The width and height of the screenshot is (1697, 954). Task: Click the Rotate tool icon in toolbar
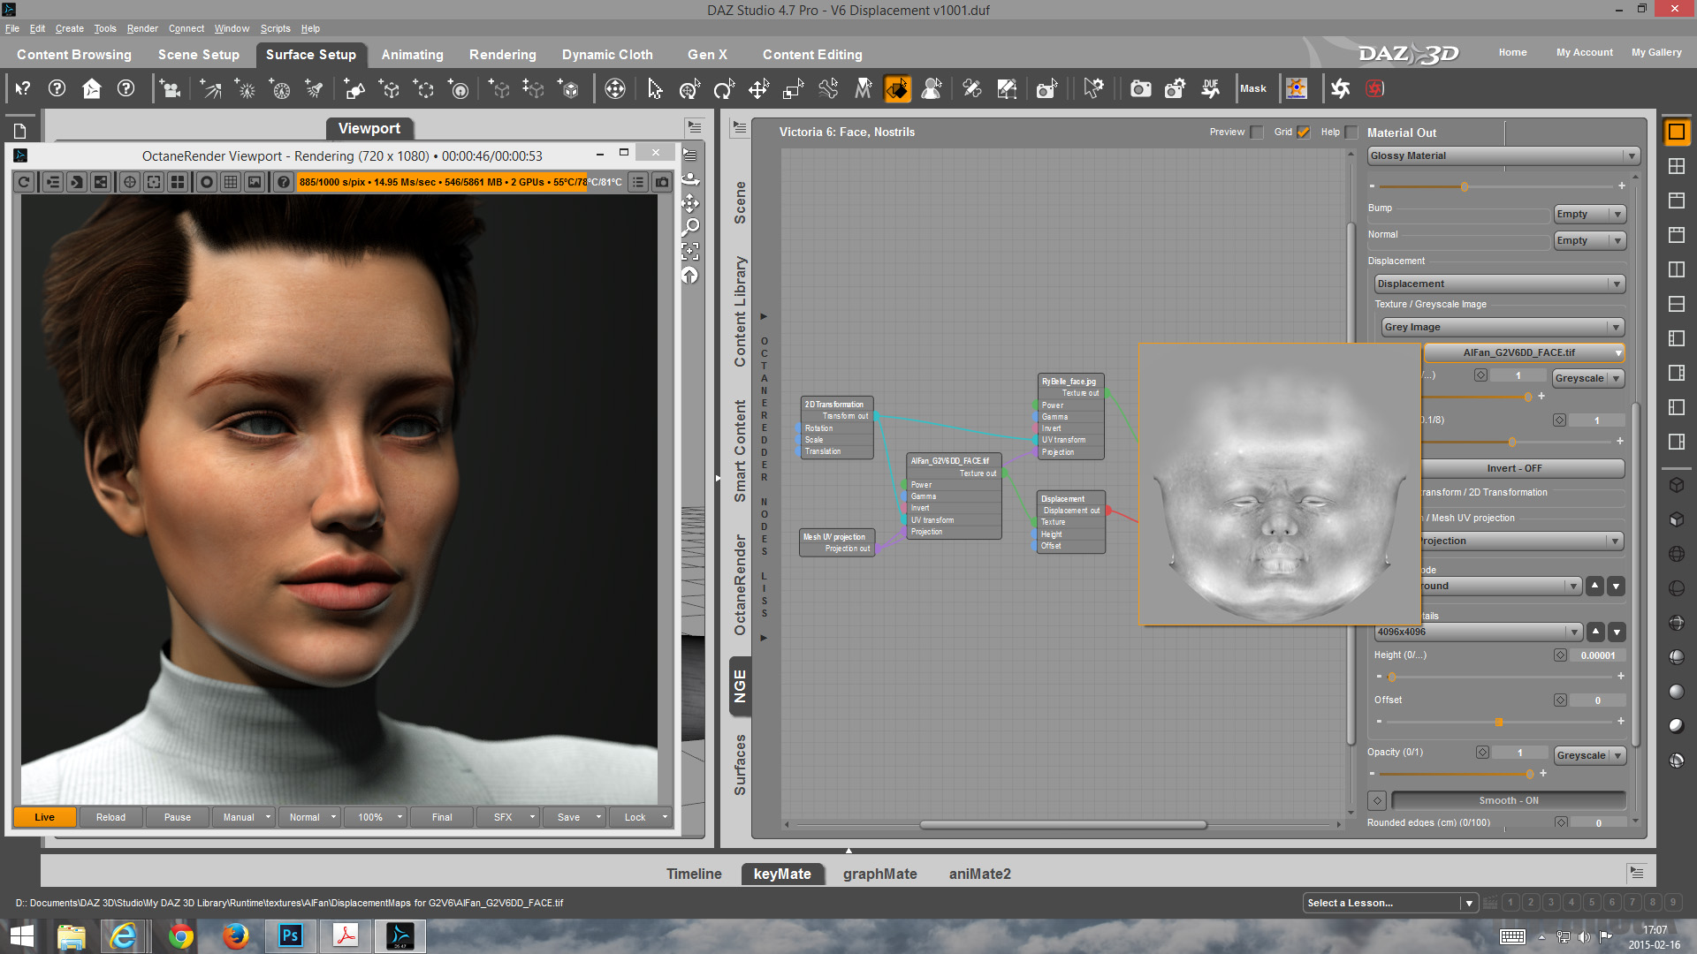[x=724, y=88]
